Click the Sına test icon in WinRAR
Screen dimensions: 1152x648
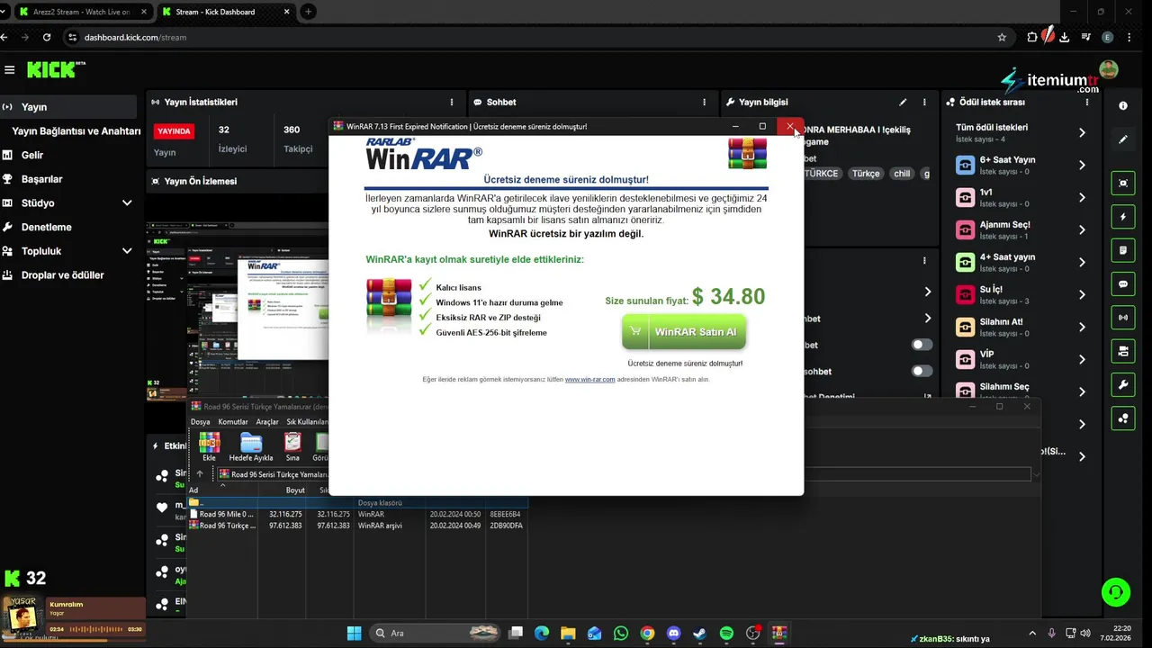coord(292,446)
